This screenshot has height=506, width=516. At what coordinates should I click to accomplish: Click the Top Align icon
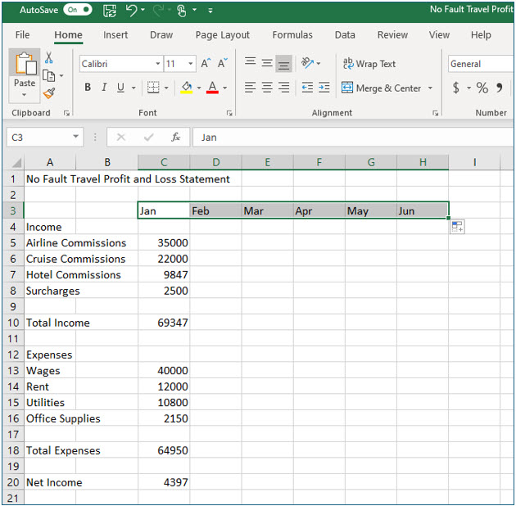click(x=250, y=62)
